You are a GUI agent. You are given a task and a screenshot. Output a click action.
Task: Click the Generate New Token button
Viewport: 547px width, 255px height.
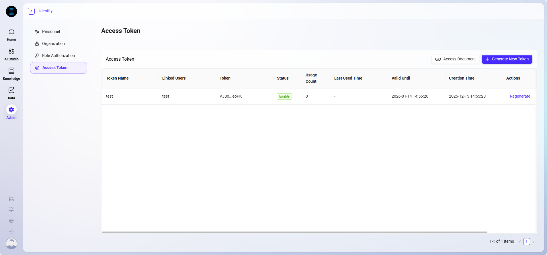pos(507,59)
